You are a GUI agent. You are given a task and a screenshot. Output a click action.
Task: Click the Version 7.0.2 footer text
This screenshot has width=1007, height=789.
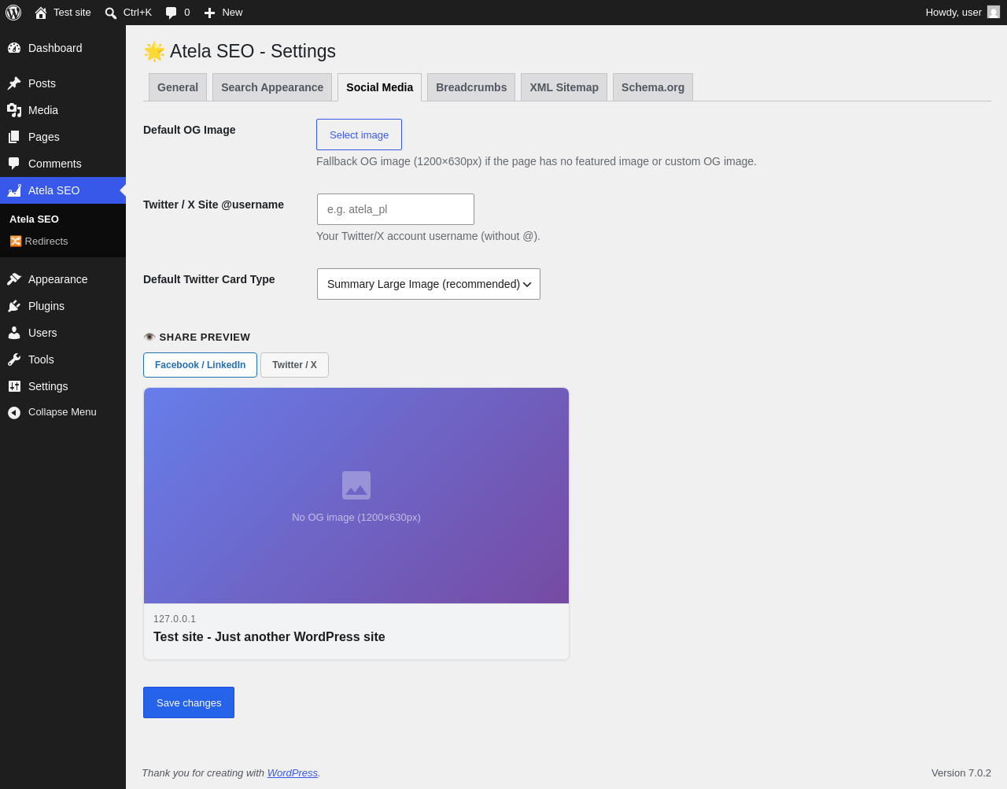(x=961, y=773)
